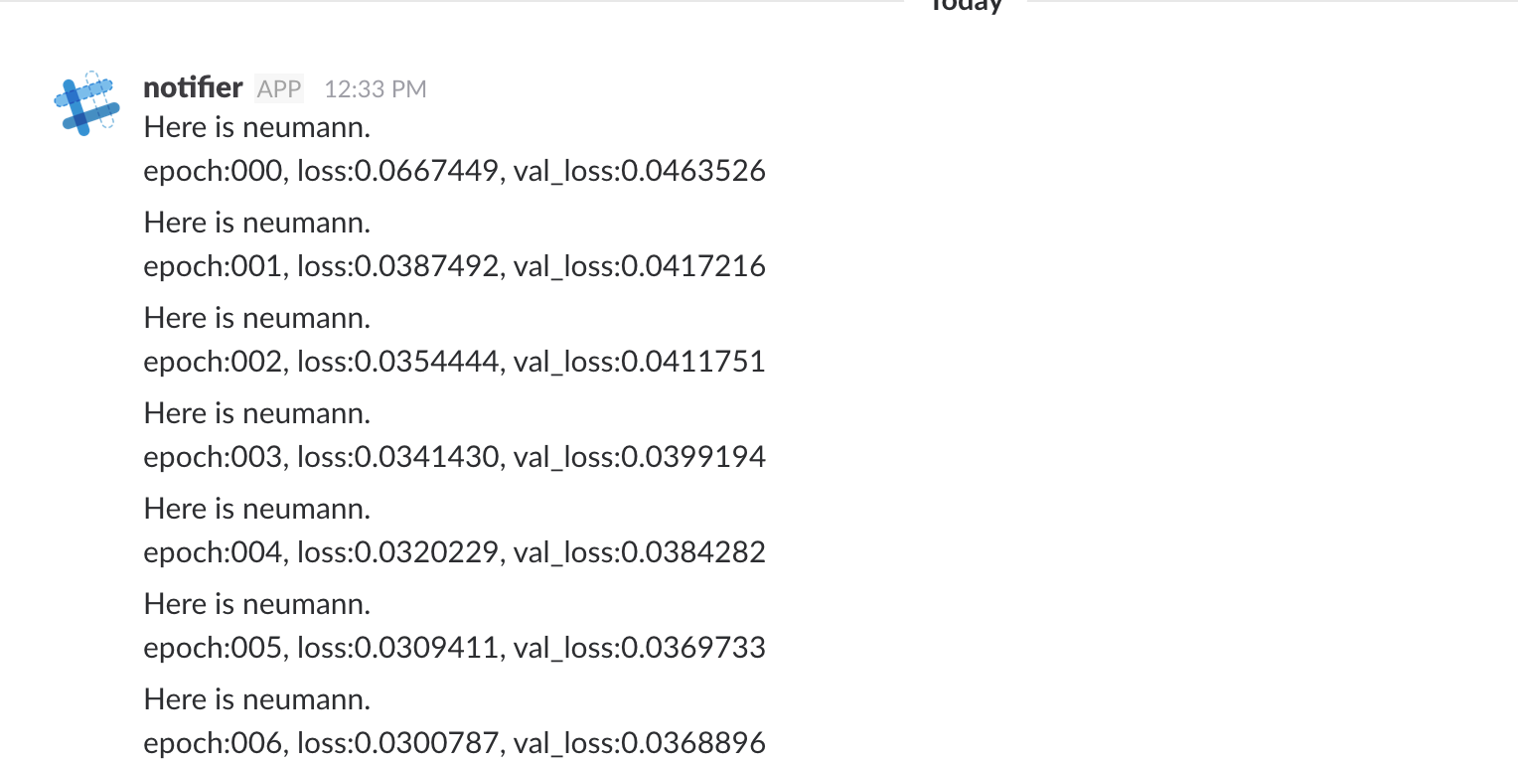Select the epoch:001 loss message line
Image resolution: width=1518 pixels, height=765 pixels.
coord(455,266)
